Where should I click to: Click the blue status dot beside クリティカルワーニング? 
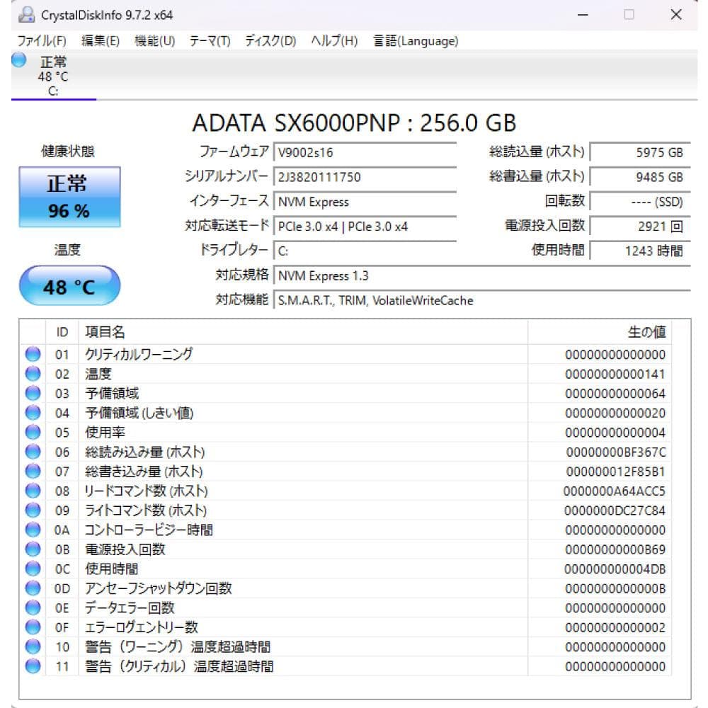[x=33, y=354]
